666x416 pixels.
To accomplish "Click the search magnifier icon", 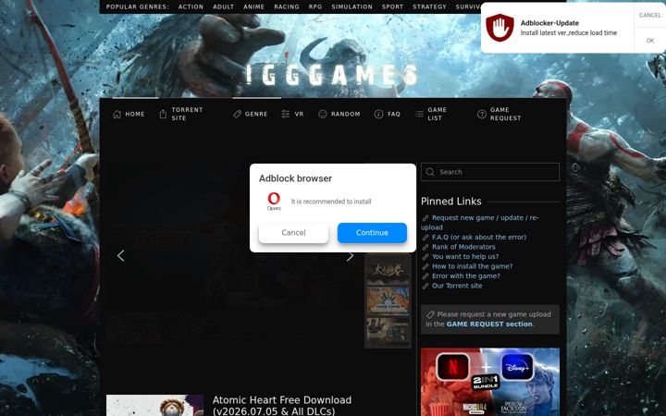I will tap(430, 172).
